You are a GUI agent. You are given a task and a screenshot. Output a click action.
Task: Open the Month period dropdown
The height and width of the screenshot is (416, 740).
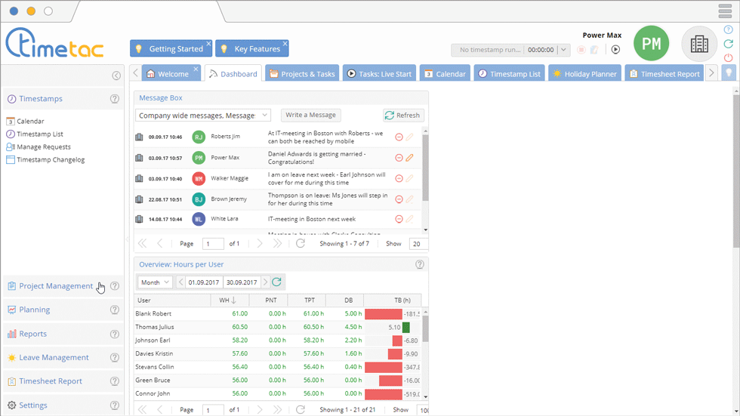(x=155, y=282)
